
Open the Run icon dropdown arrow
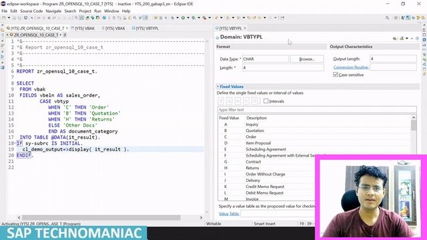188,18
